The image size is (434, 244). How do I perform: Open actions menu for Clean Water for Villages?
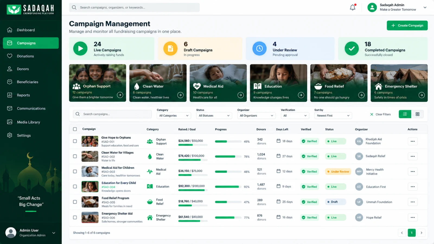click(x=413, y=156)
